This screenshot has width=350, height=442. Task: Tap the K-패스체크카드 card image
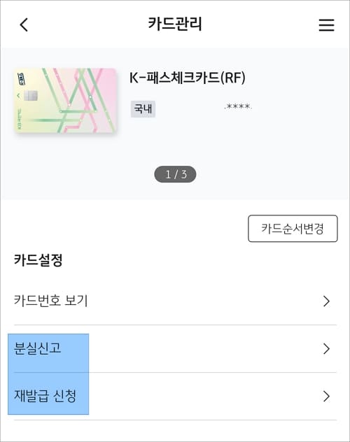pyautogui.click(x=65, y=100)
